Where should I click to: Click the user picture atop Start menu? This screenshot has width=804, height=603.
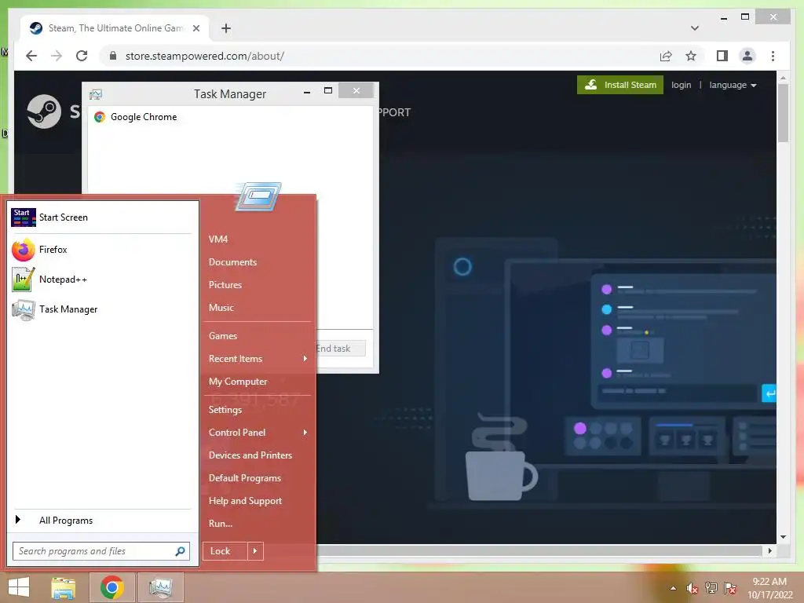pos(258,196)
